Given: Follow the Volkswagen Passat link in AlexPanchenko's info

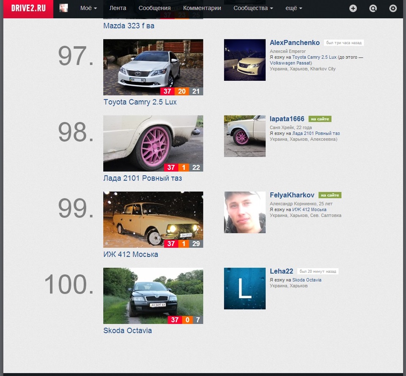Looking at the screenshot, I should click(290, 63).
